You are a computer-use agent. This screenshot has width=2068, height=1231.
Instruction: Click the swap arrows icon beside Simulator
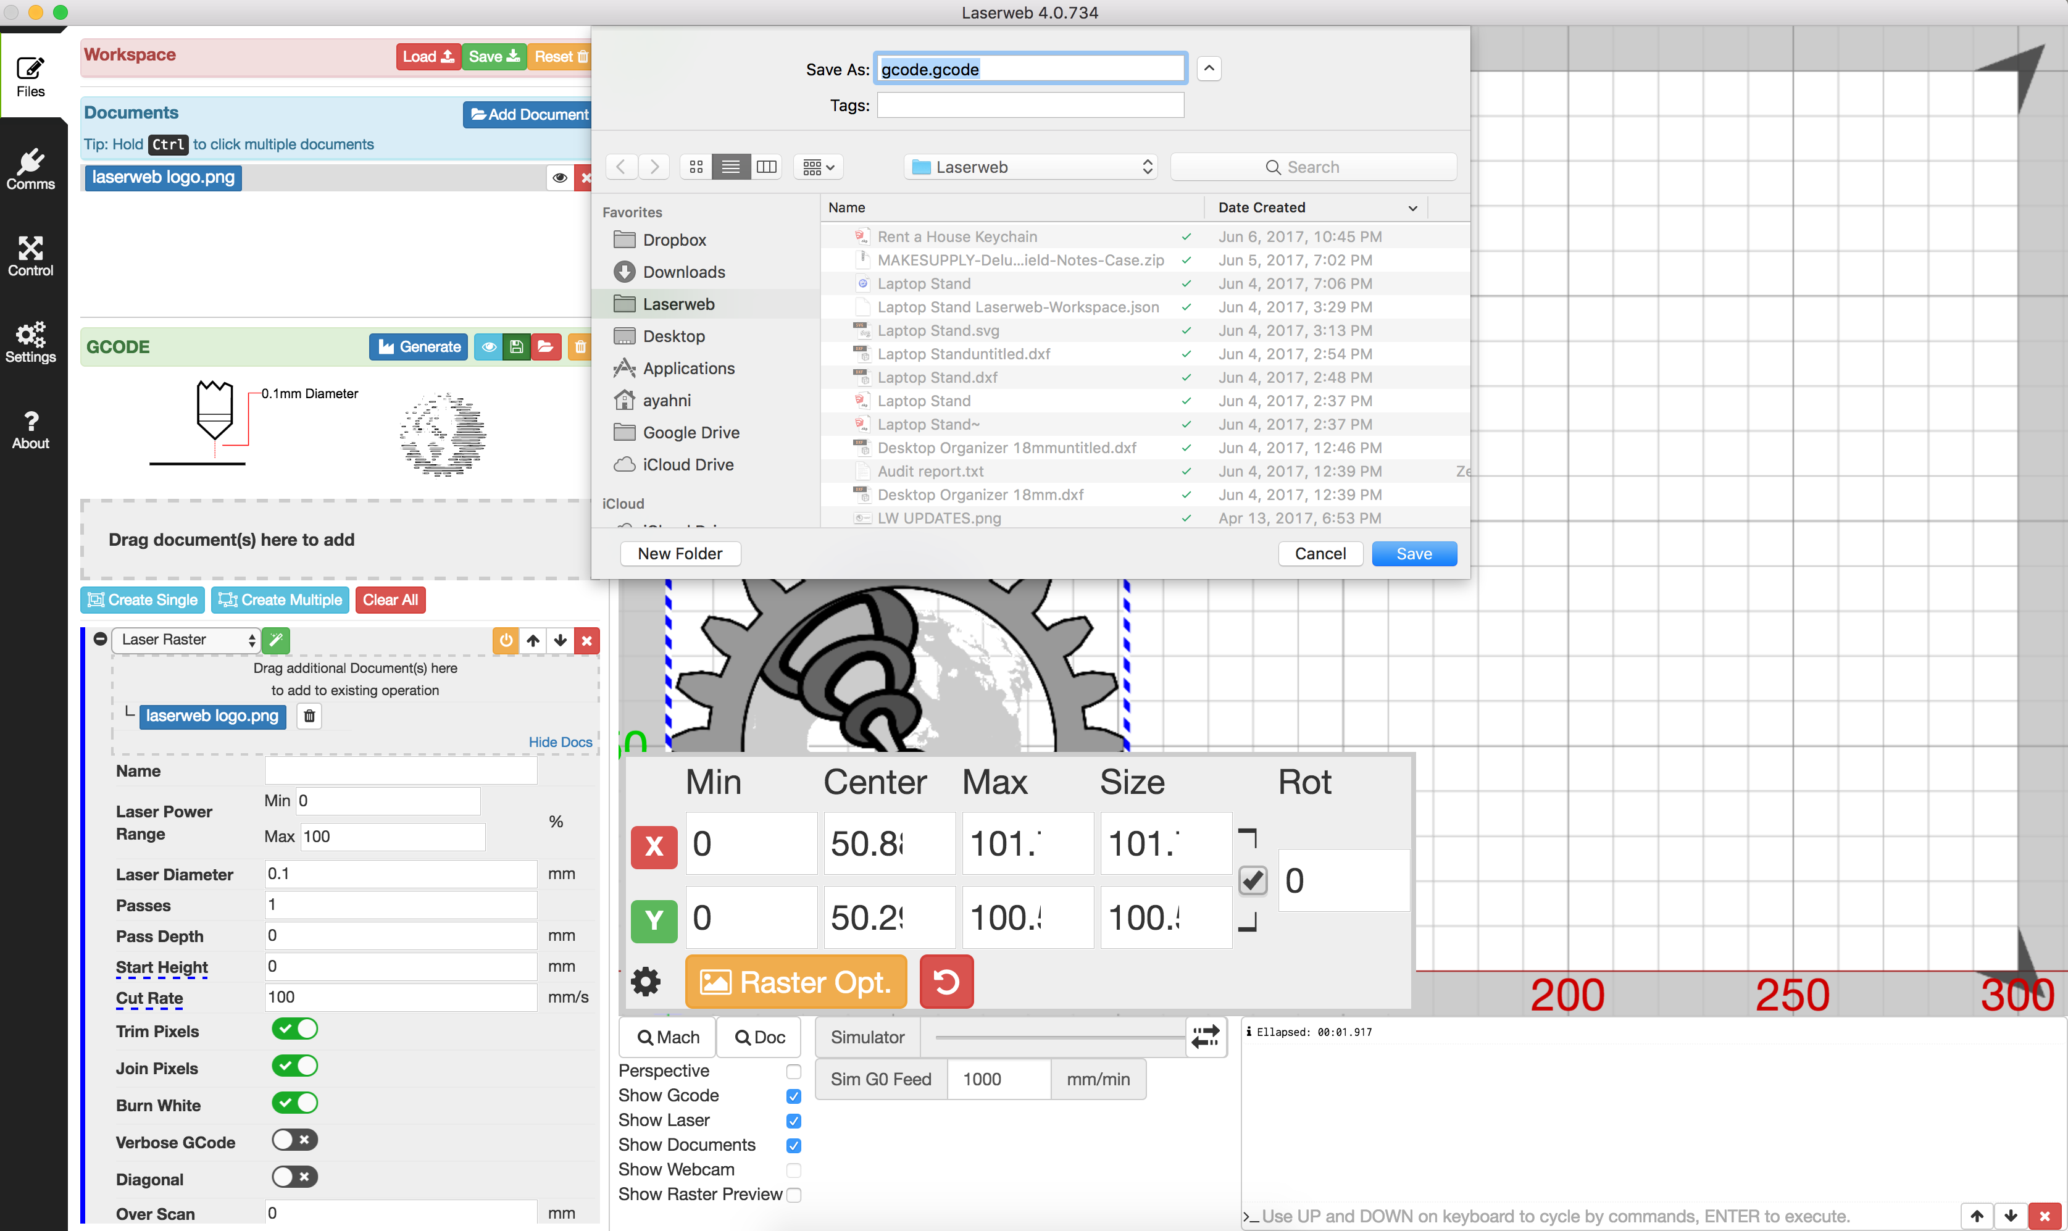(x=1206, y=1037)
